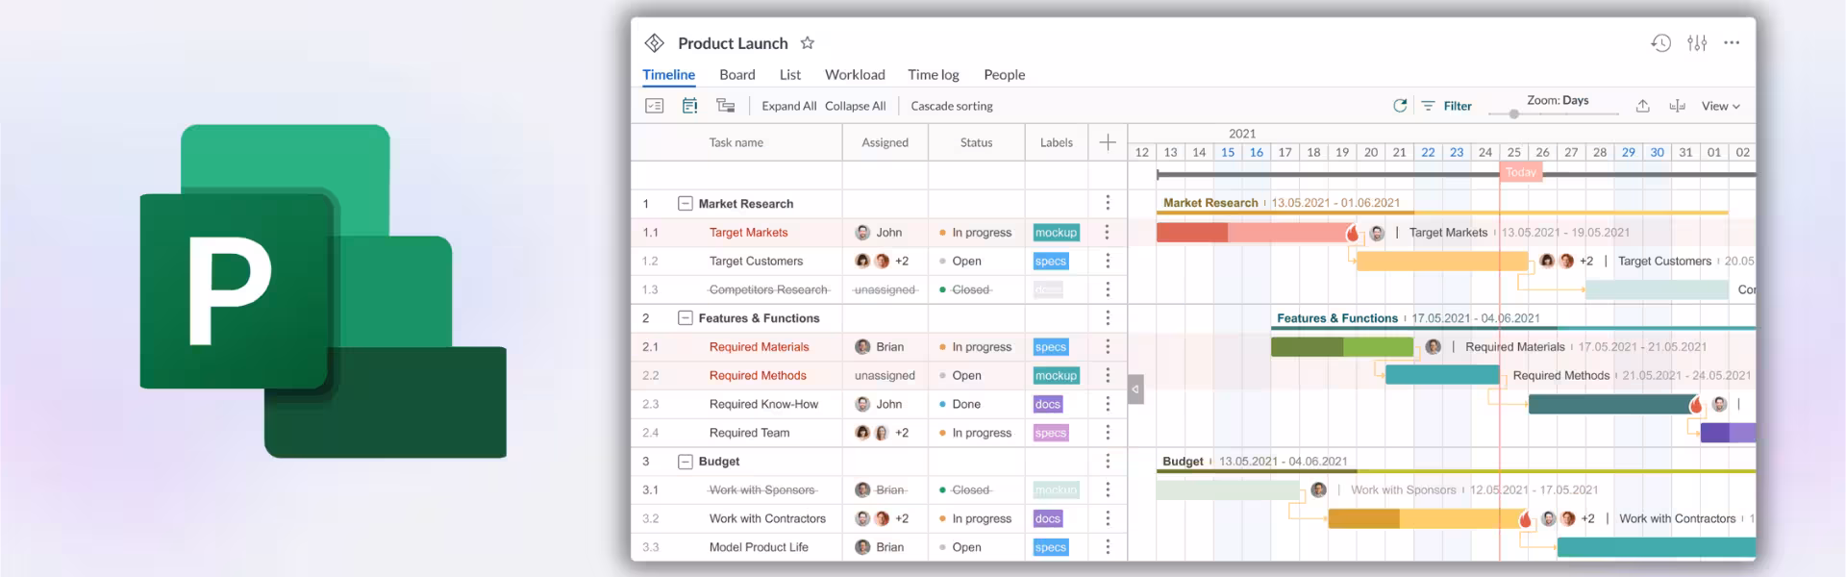Image resolution: width=1846 pixels, height=577 pixels.
Task: Open row menu for Work with Contractors
Action: (x=1108, y=518)
